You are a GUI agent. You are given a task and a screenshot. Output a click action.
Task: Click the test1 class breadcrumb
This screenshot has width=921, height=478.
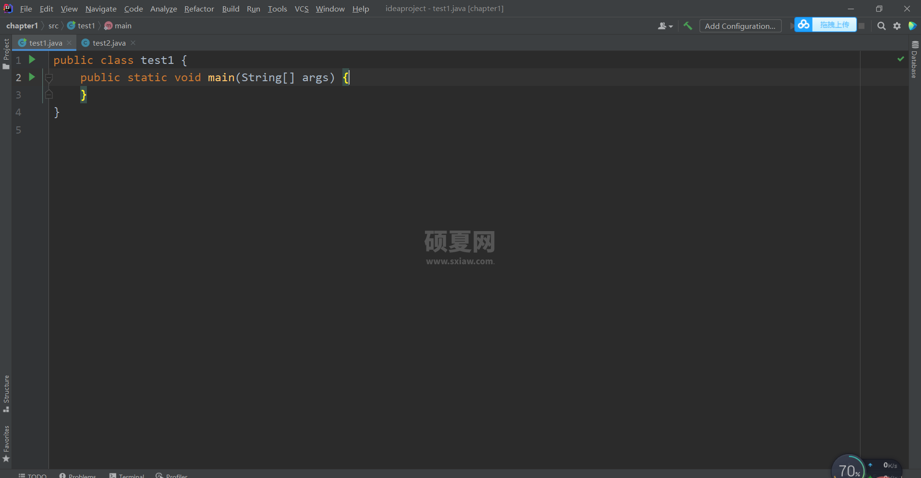[x=81, y=25]
